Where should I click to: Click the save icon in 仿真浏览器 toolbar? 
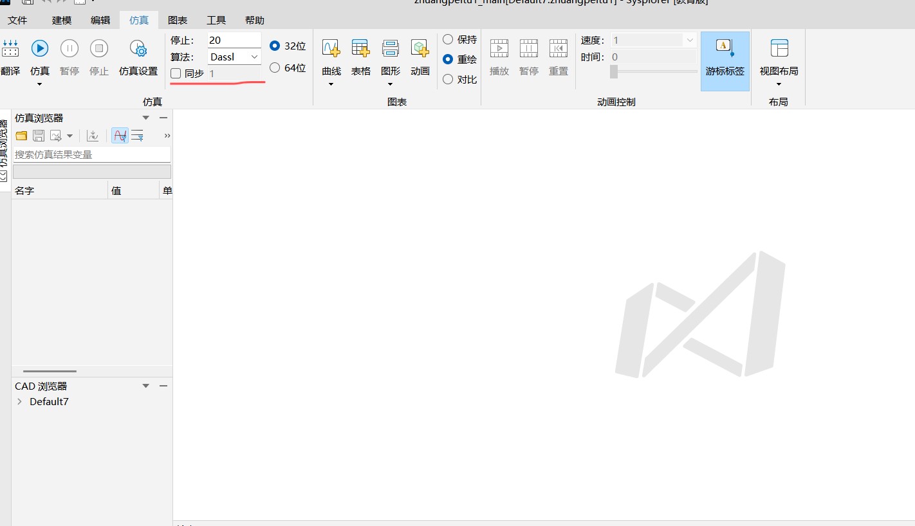tap(39, 136)
